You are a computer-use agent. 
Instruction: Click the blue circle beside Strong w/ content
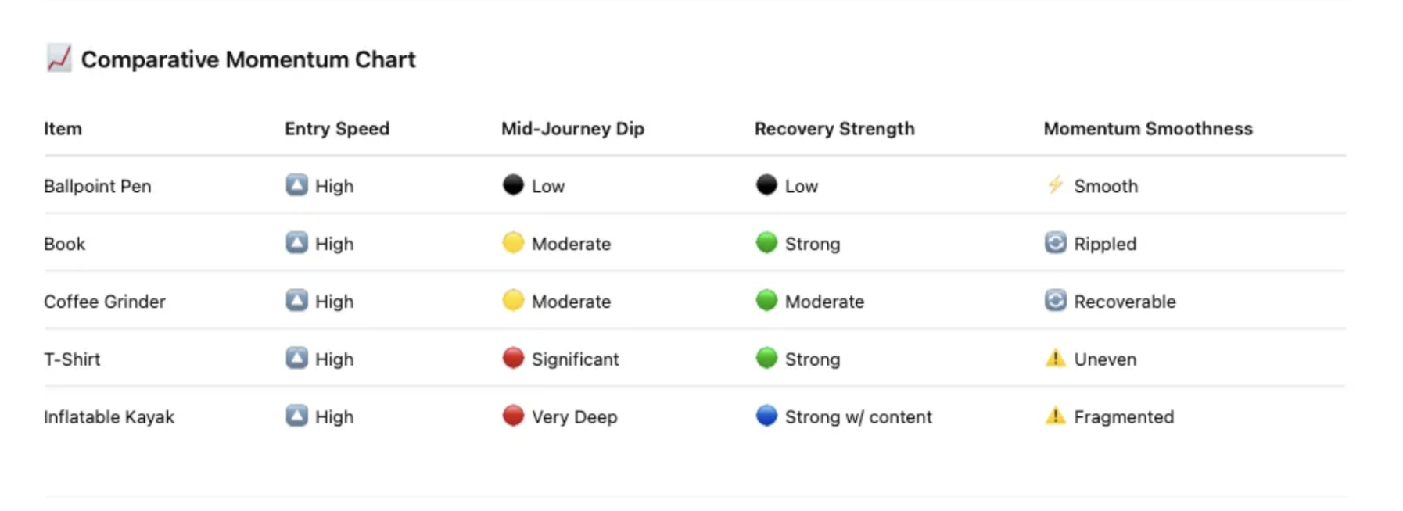pos(766,416)
